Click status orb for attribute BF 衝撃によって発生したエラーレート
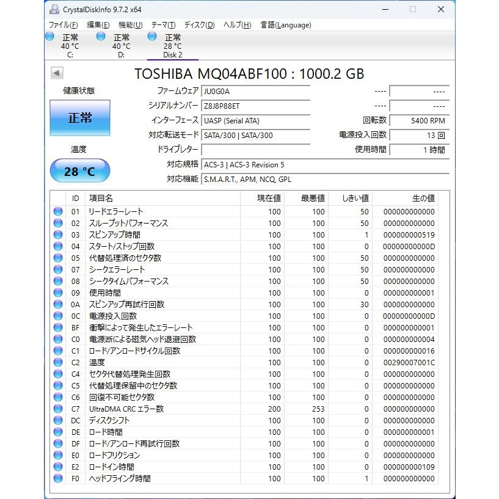 [58, 327]
